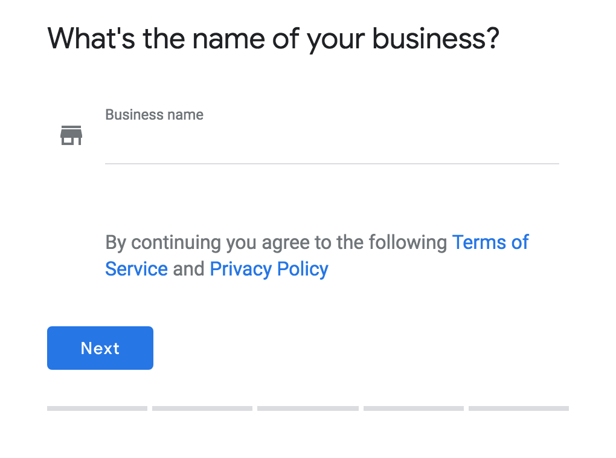Click the word 'Policy' in the Privacy link
616x458 pixels.
[x=303, y=269]
